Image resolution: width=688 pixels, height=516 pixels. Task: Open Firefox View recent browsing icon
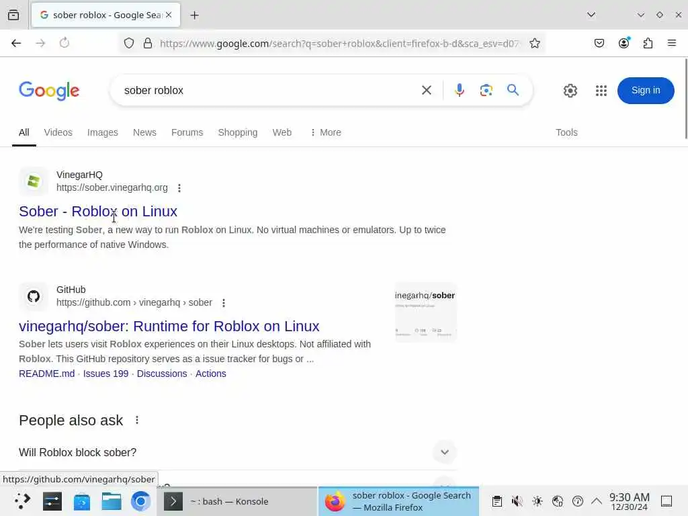point(13,15)
